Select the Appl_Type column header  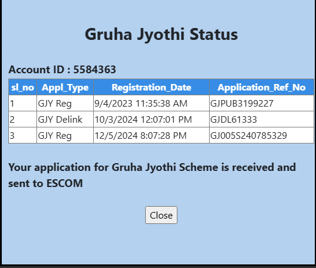[x=65, y=87]
